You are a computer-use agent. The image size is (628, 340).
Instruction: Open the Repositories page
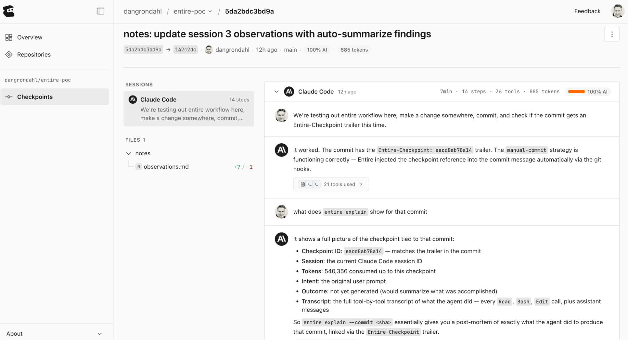(x=34, y=55)
